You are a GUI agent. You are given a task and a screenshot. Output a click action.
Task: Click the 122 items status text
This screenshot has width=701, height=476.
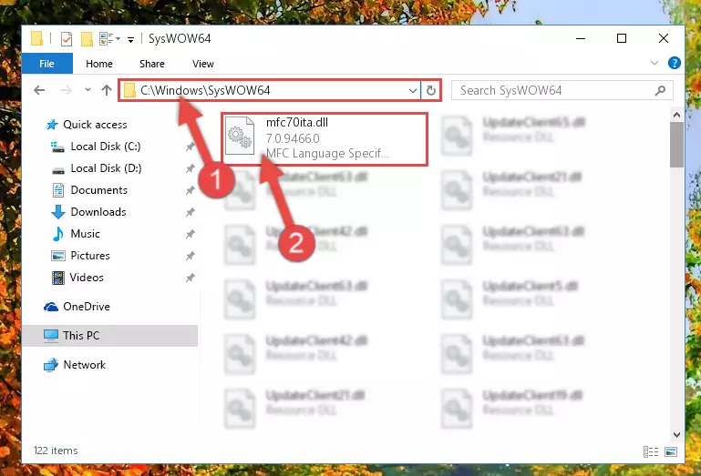tap(56, 451)
